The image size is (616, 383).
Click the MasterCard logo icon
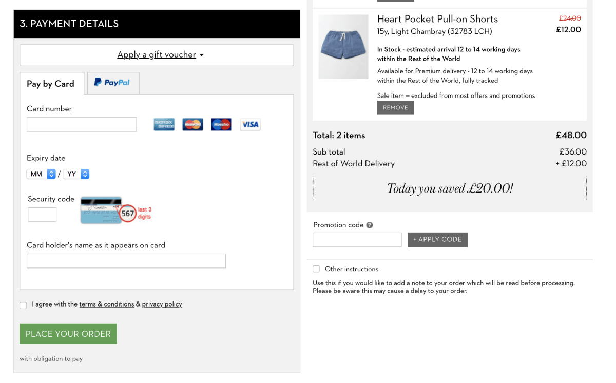[x=193, y=124]
